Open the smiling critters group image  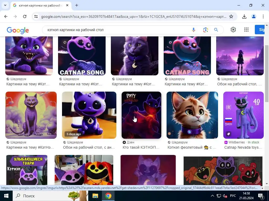pyautogui.click(x=223, y=171)
